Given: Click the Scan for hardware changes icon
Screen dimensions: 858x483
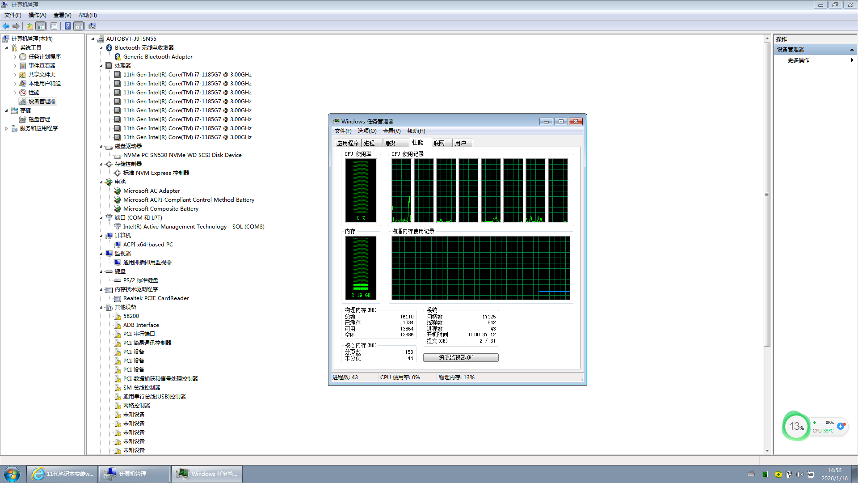Looking at the screenshot, I should tap(92, 26).
